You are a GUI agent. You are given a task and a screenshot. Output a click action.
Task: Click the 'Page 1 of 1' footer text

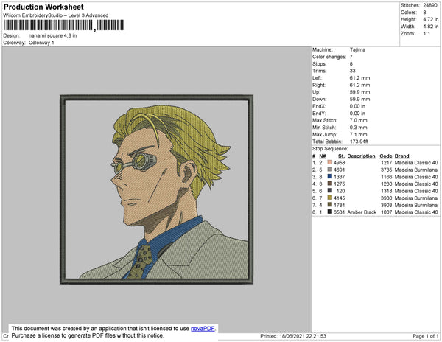click(x=426, y=336)
